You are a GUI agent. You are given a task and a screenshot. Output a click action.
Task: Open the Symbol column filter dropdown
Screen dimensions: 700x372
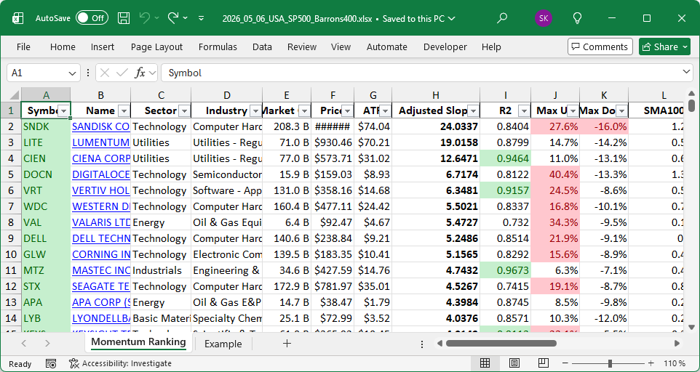[x=64, y=111]
